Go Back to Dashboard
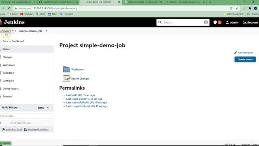This screenshot has height=146, width=259. tap(13, 41)
